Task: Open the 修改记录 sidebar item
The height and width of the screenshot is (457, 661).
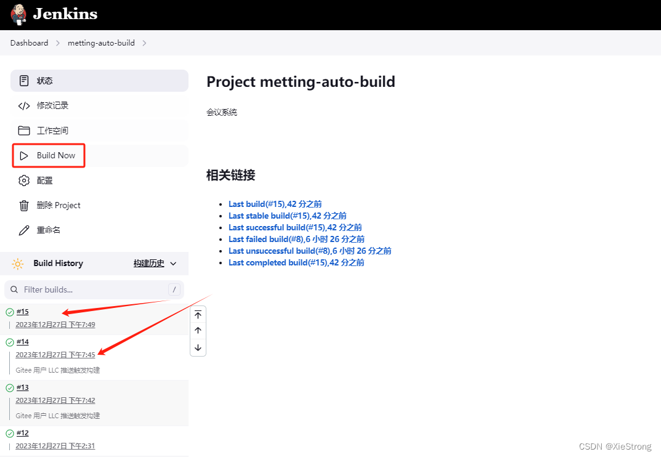Action: [x=52, y=106]
